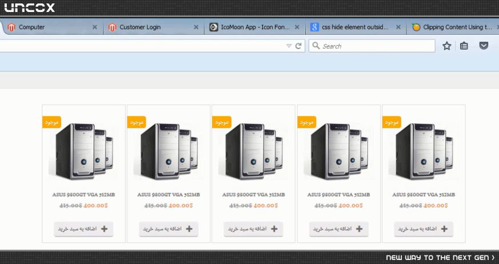Close the IcoMoon App tab
The width and height of the screenshot is (499, 264).
pos(297,27)
